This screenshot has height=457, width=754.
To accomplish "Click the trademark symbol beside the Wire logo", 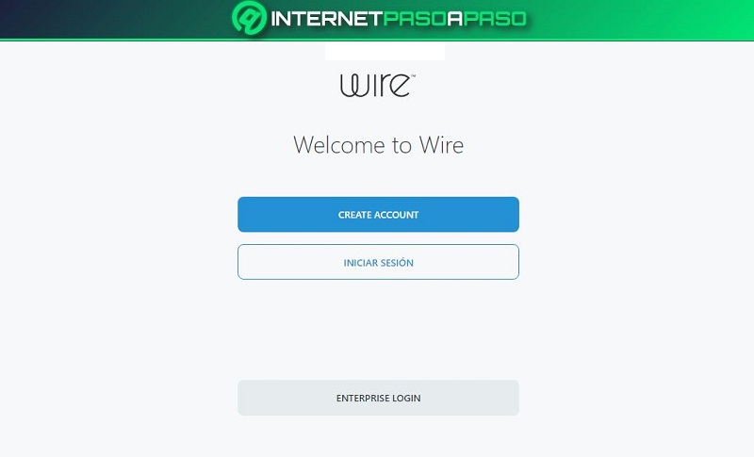I will (x=413, y=76).
